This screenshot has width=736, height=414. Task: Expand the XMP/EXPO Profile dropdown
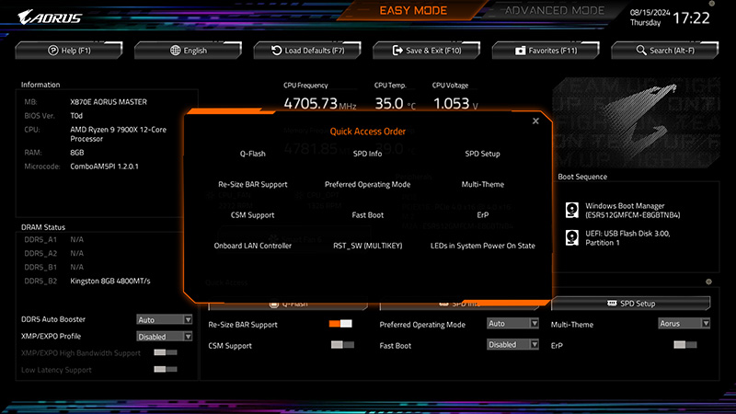click(x=164, y=337)
